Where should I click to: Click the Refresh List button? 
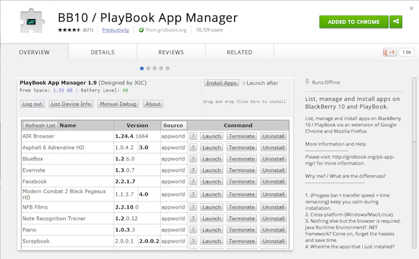point(40,126)
